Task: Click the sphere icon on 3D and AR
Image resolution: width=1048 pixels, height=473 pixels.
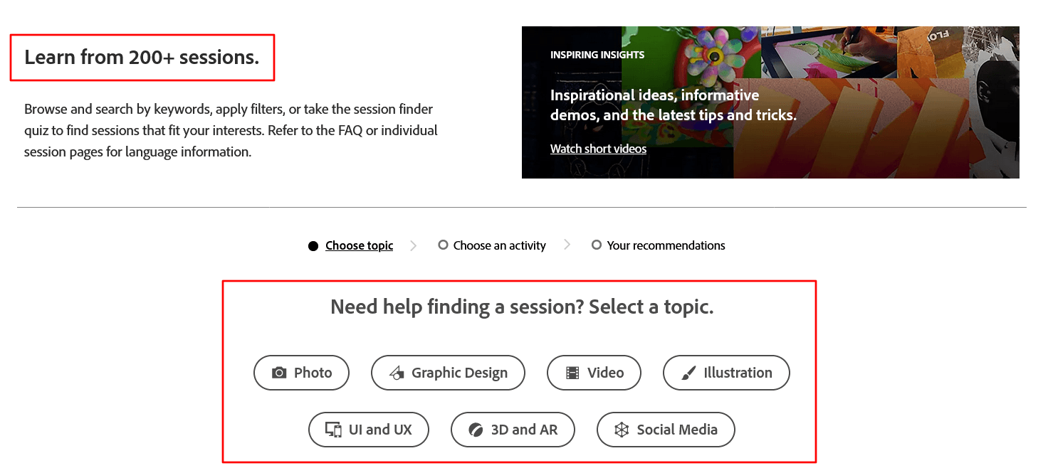Action: 476,430
